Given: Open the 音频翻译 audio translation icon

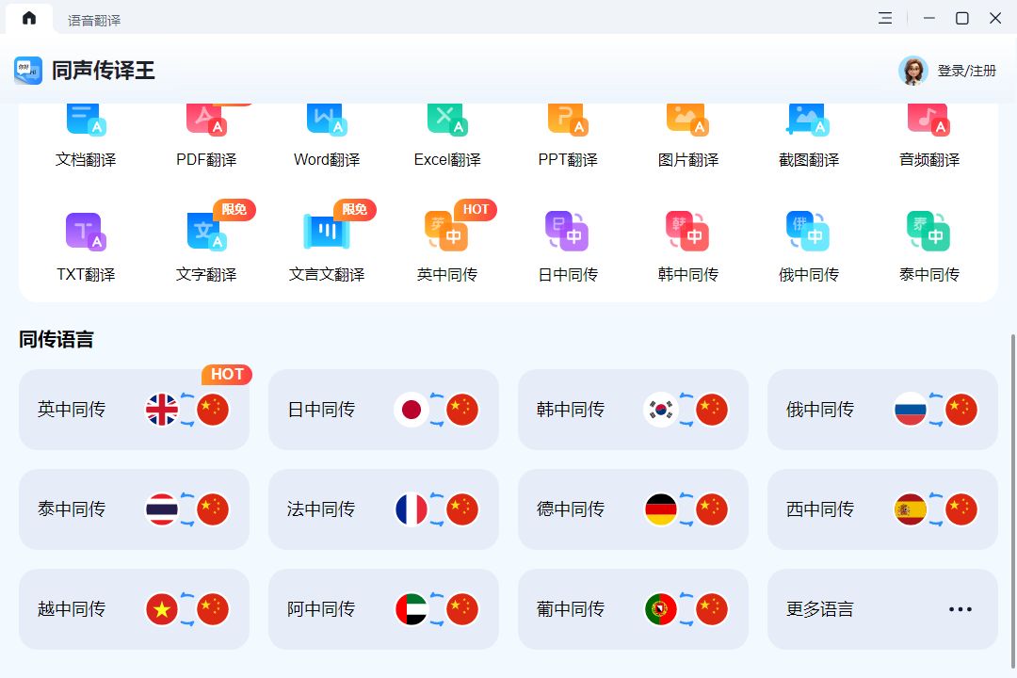Looking at the screenshot, I should pyautogui.click(x=928, y=120).
